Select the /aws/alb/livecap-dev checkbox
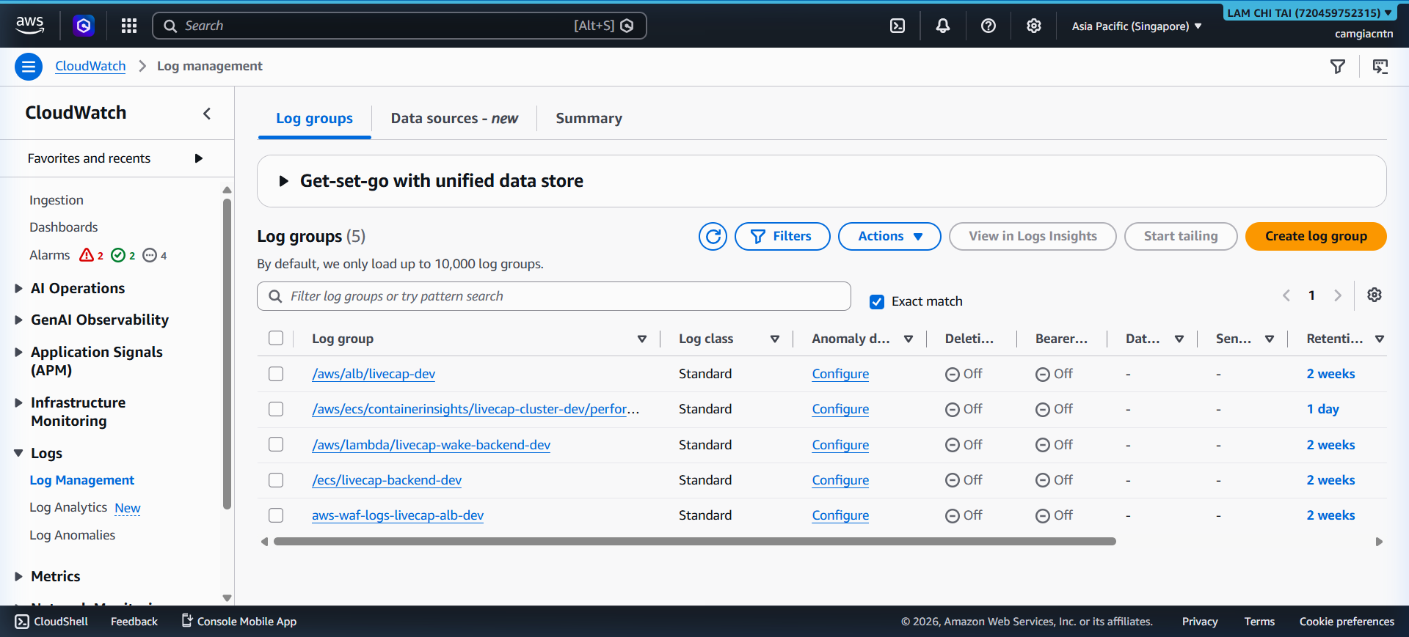Image resolution: width=1409 pixels, height=637 pixels. point(276,374)
